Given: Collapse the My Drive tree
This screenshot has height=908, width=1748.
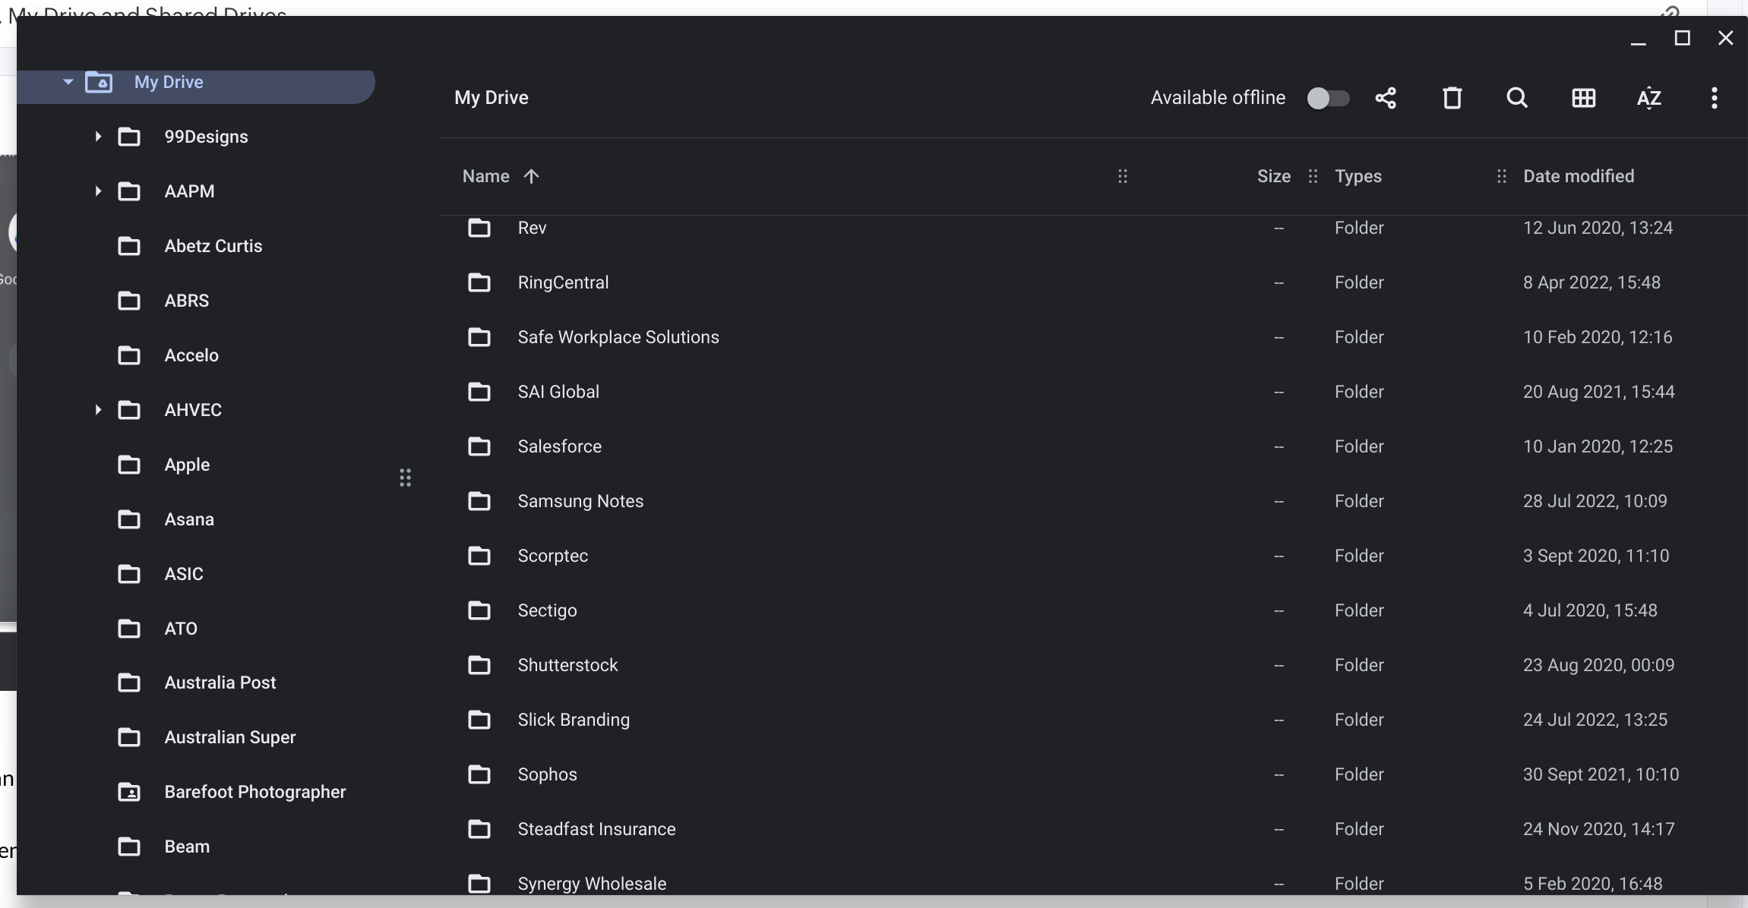Looking at the screenshot, I should click(x=68, y=82).
